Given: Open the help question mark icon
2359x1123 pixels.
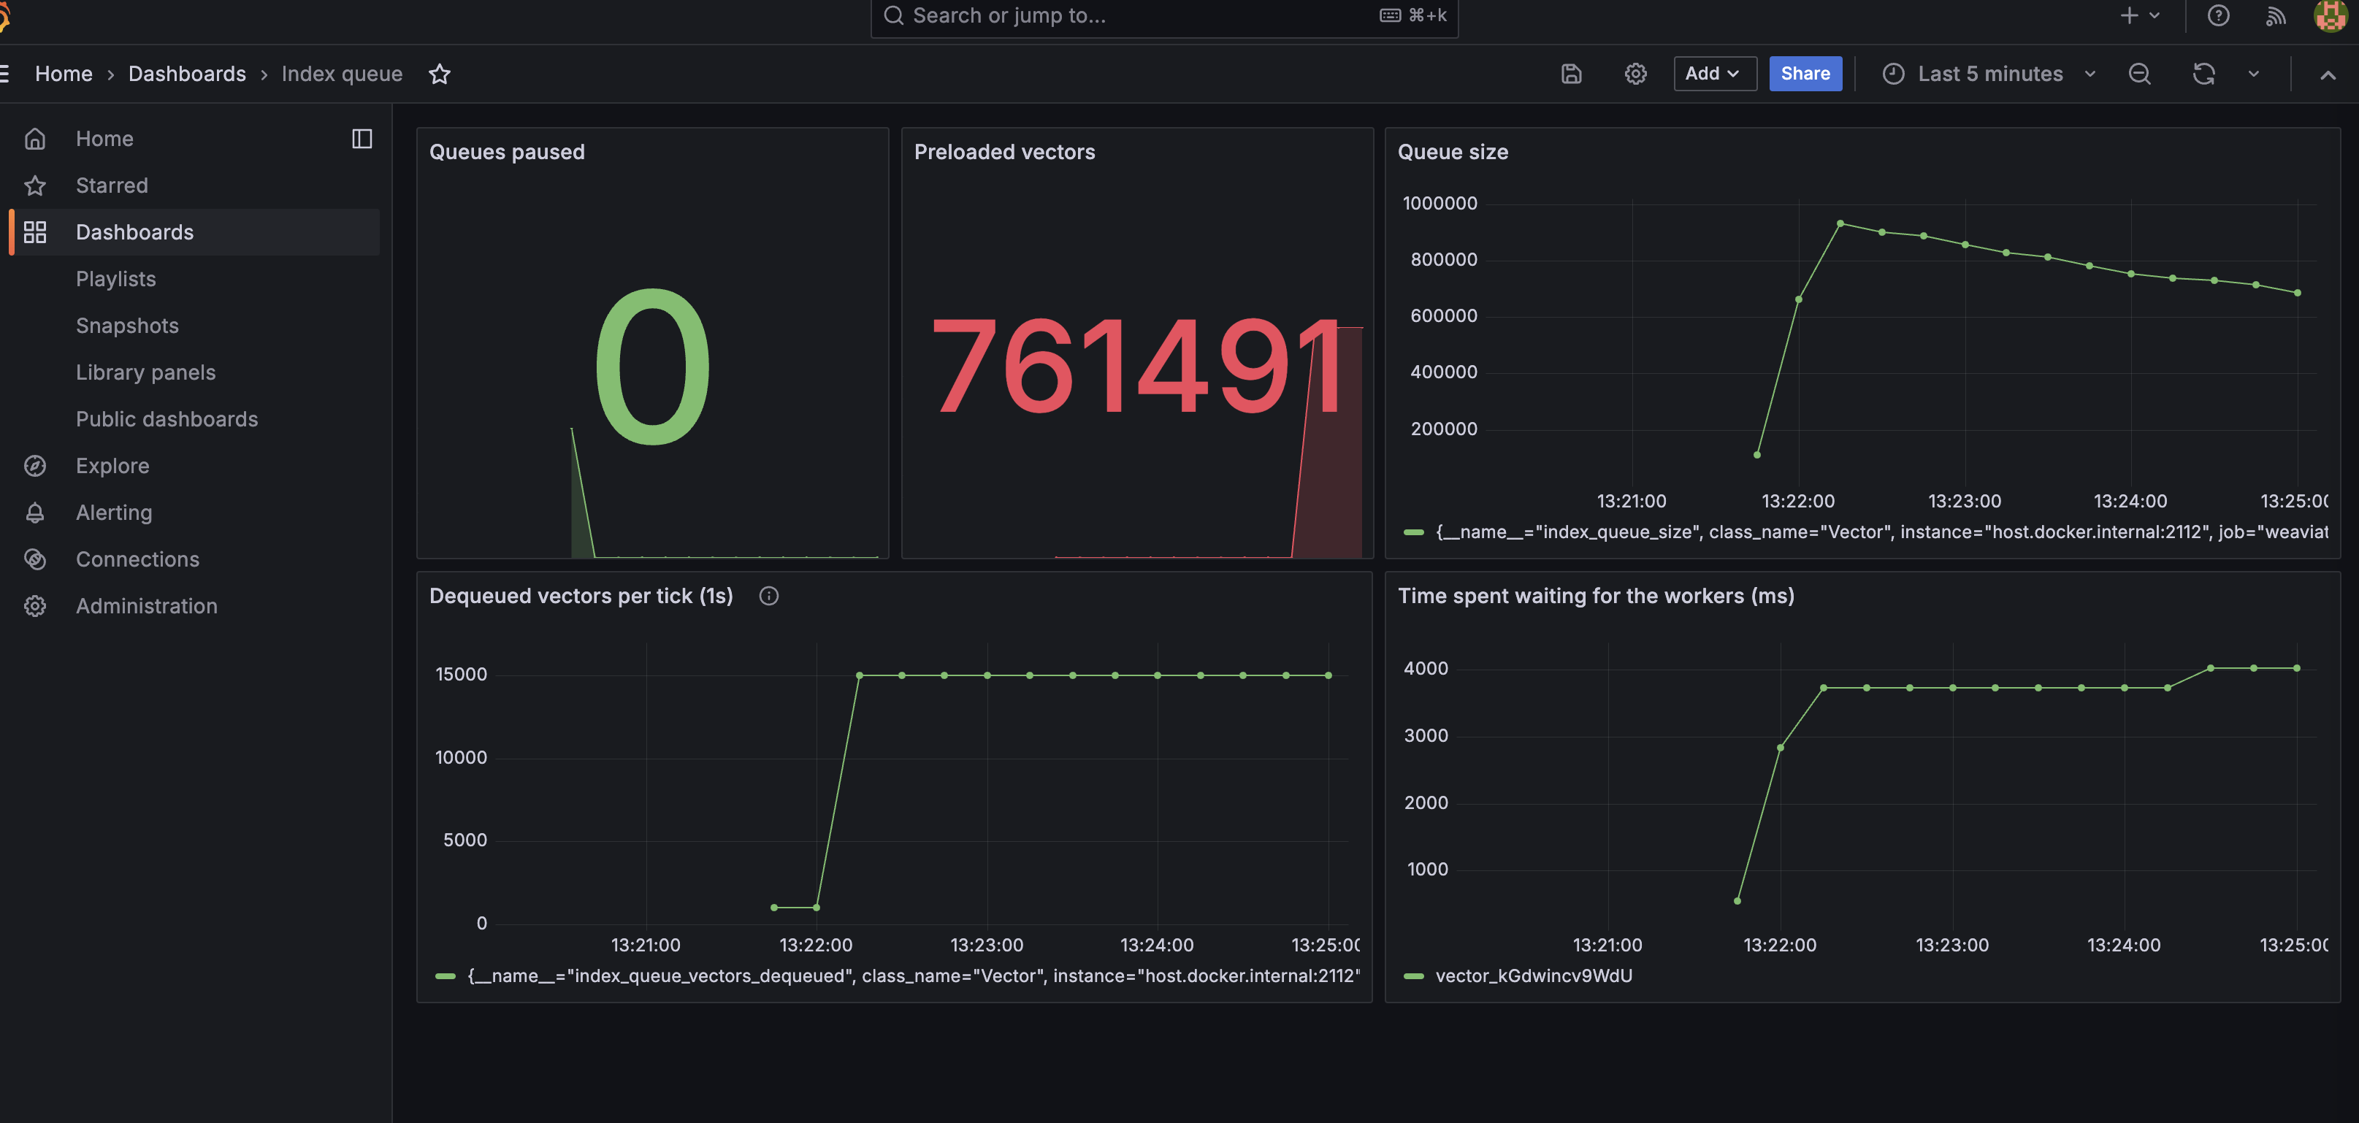Looking at the screenshot, I should coord(2218,15).
